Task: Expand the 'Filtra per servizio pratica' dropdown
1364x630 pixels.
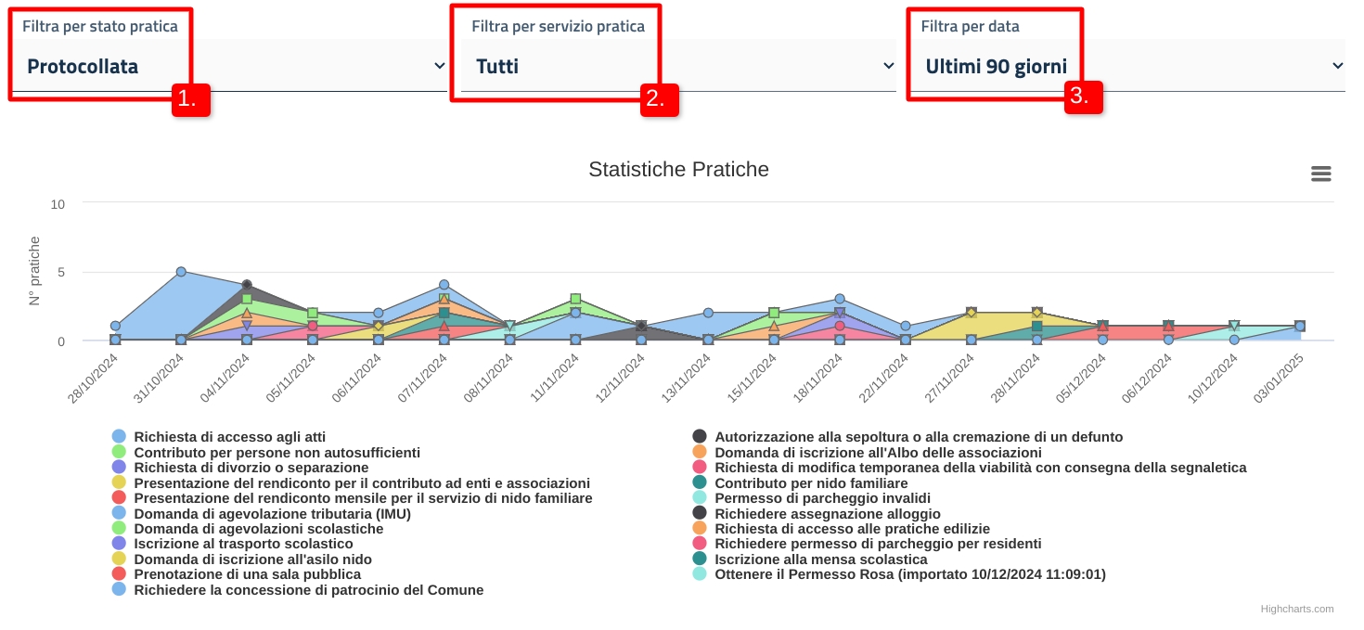Action: 678,66
